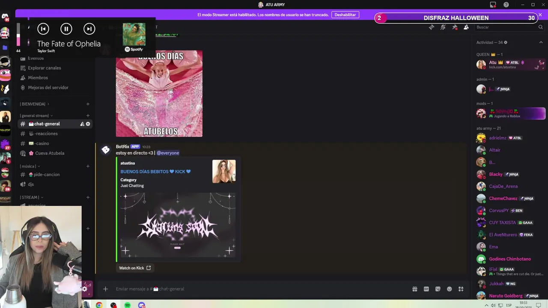This screenshot has width=548, height=308.
Task: Open Atu member profile in QUEEN list
Action: pos(510,65)
